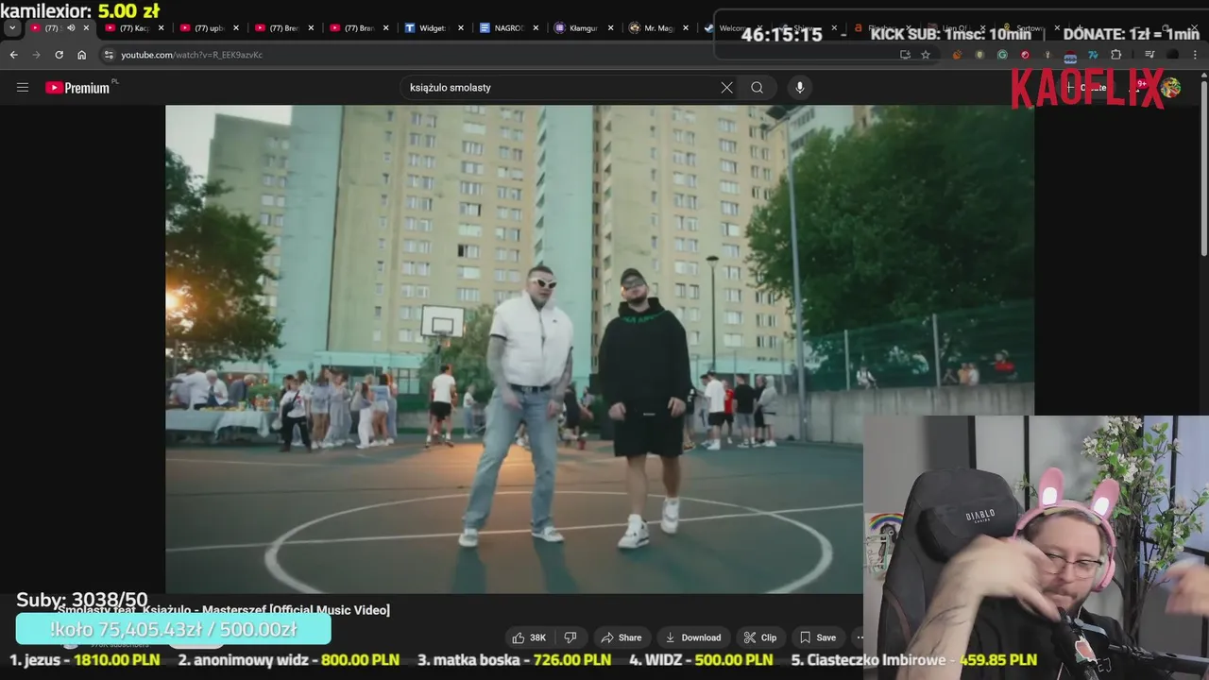Run search with the magnifier button
Viewport: 1209px width, 680px height.
pos(757,88)
